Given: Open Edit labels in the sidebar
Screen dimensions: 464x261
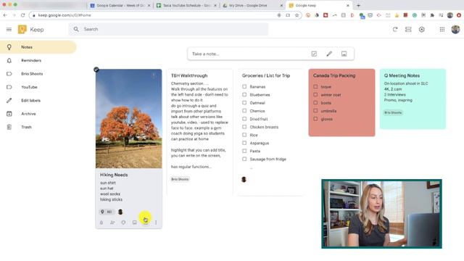Looking at the screenshot, I should point(38,100).
